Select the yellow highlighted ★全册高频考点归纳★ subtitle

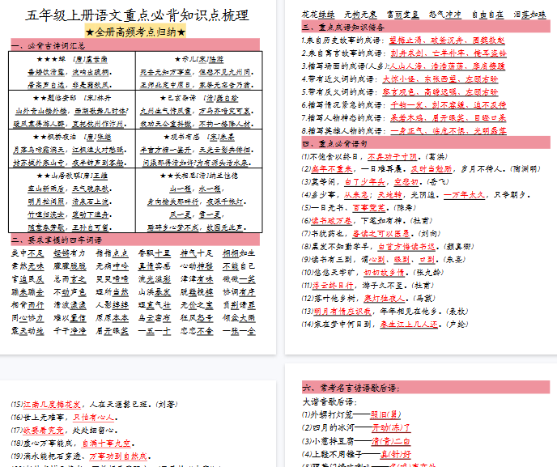(138, 32)
